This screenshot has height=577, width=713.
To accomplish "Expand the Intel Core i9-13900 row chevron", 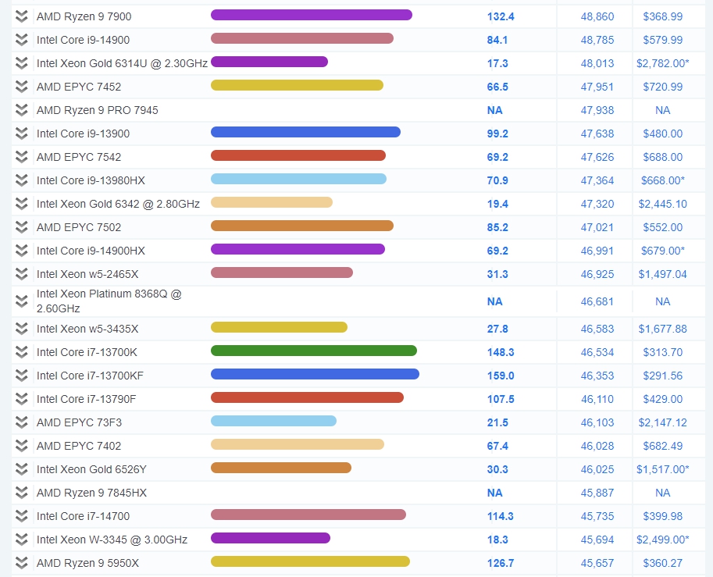I will tap(21, 134).
